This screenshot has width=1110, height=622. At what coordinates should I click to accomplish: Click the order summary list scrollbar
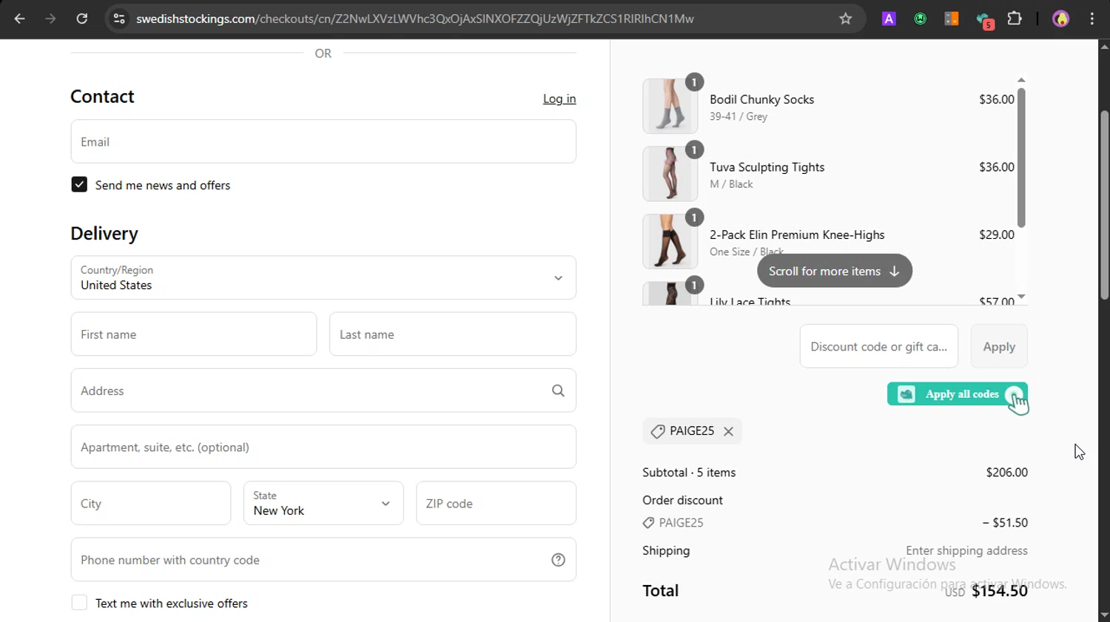tap(1021, 158)
